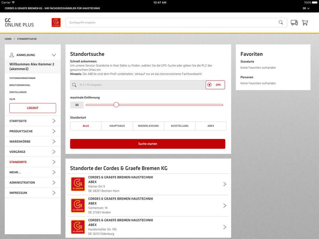Select the Alle location type filter

[86, 126]
